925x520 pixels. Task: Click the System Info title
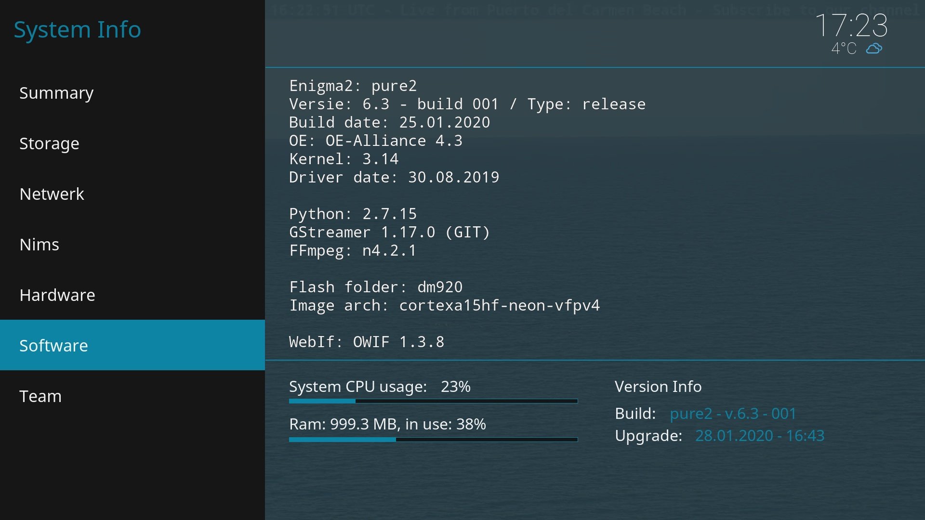pyautogui.click(x=77, y=29)
